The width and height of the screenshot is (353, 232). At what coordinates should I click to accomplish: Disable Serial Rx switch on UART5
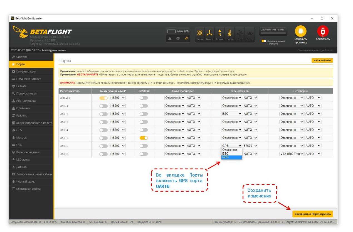(144, 138)
